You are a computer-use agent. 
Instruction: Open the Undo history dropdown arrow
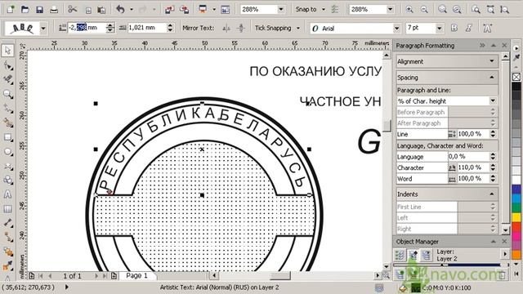pos(132,9)
